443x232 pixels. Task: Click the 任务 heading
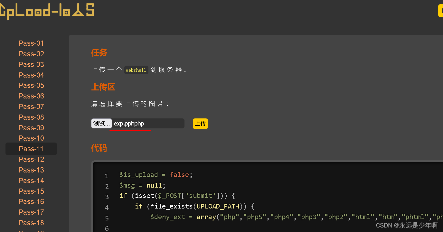pos(99,53)
